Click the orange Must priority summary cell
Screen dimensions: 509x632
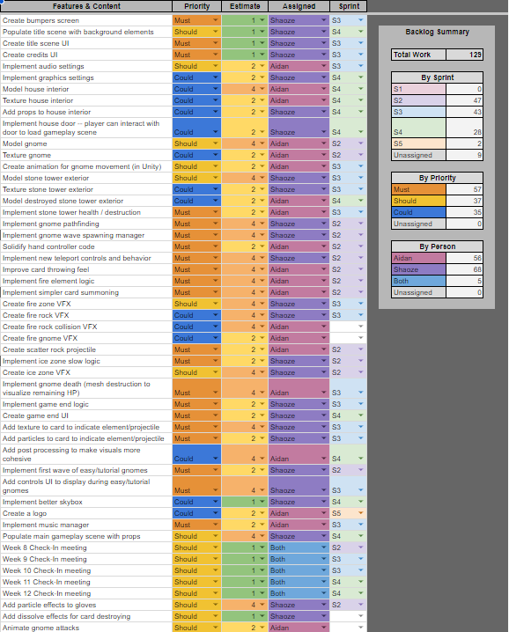(x=418, y=189)
